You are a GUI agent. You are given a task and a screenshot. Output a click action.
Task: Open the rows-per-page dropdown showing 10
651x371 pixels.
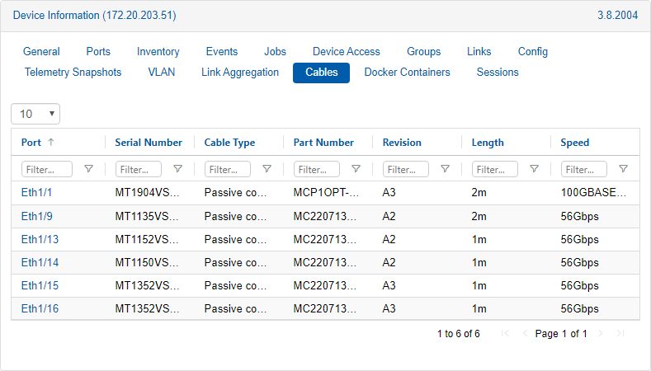coord(35,114)
